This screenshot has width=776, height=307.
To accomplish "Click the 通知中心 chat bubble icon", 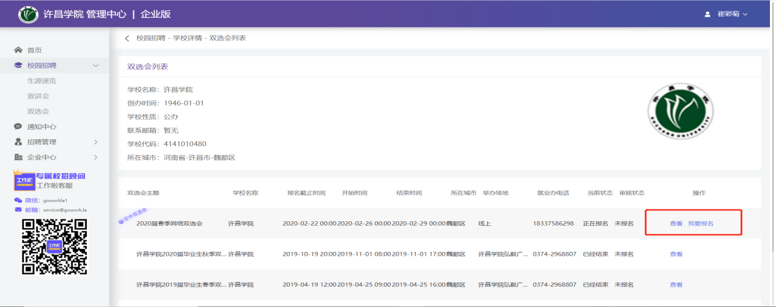I will pyautogui.click(x=18, y=127).
